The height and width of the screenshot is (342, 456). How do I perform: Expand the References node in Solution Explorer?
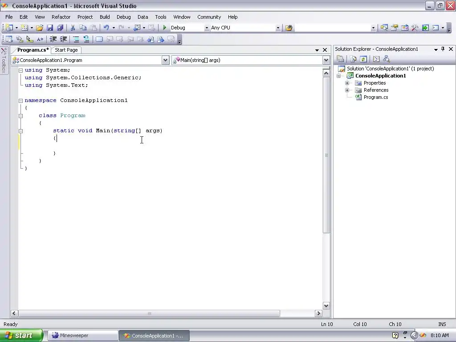(x=347, y=90)
